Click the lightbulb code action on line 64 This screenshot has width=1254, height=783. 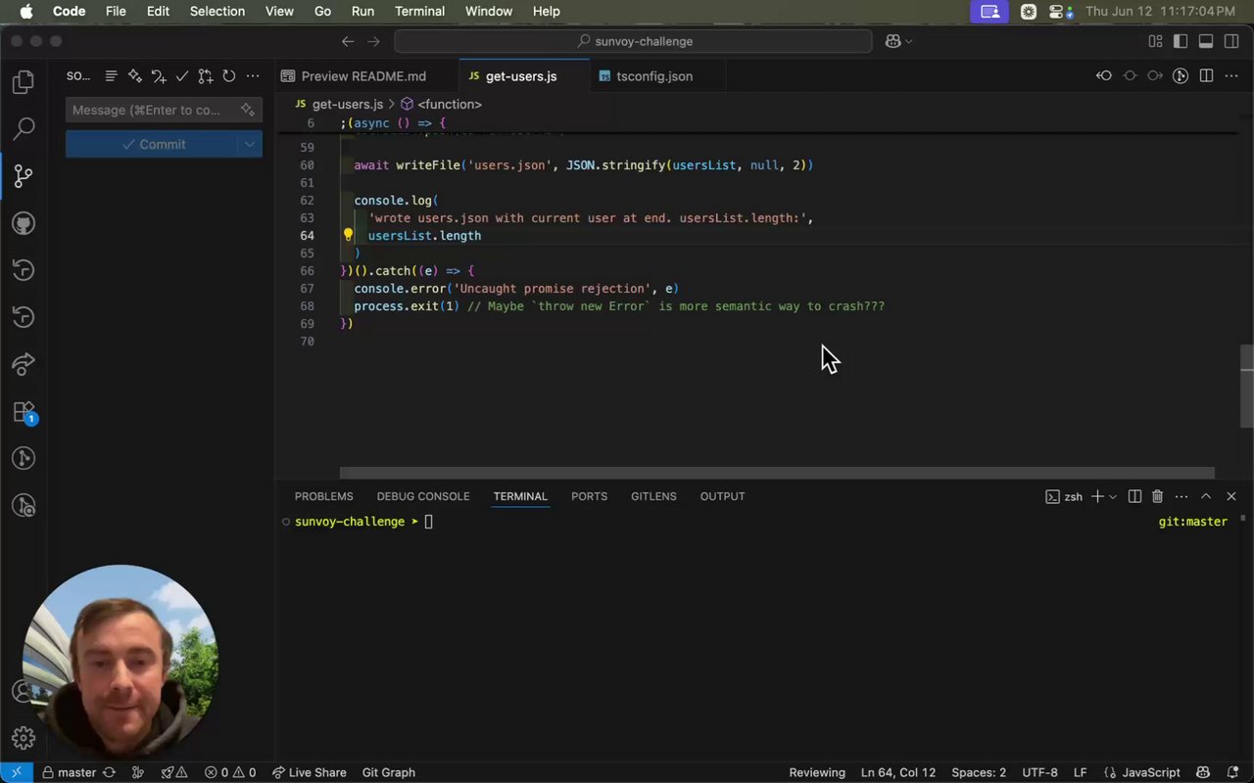pyautogui.click(x=348, y=235)
